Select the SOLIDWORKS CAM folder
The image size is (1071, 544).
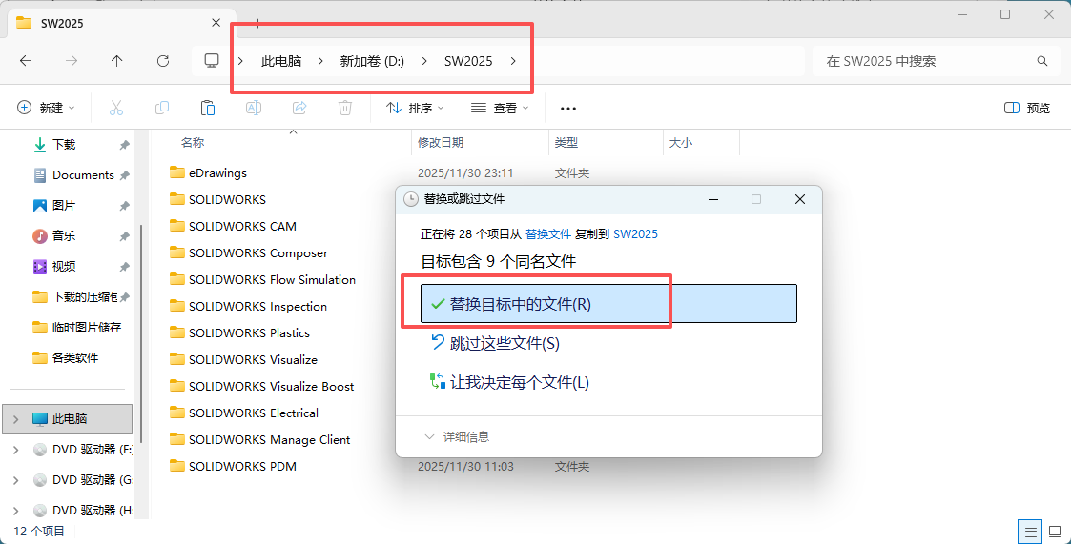tap(233, 226)
